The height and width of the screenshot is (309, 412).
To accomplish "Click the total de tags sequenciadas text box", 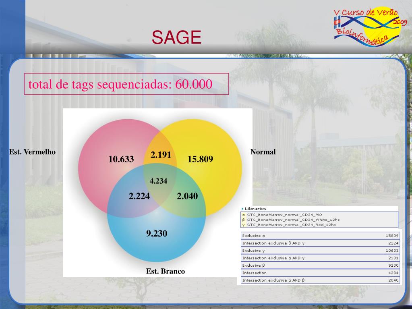I will [126, 84].
